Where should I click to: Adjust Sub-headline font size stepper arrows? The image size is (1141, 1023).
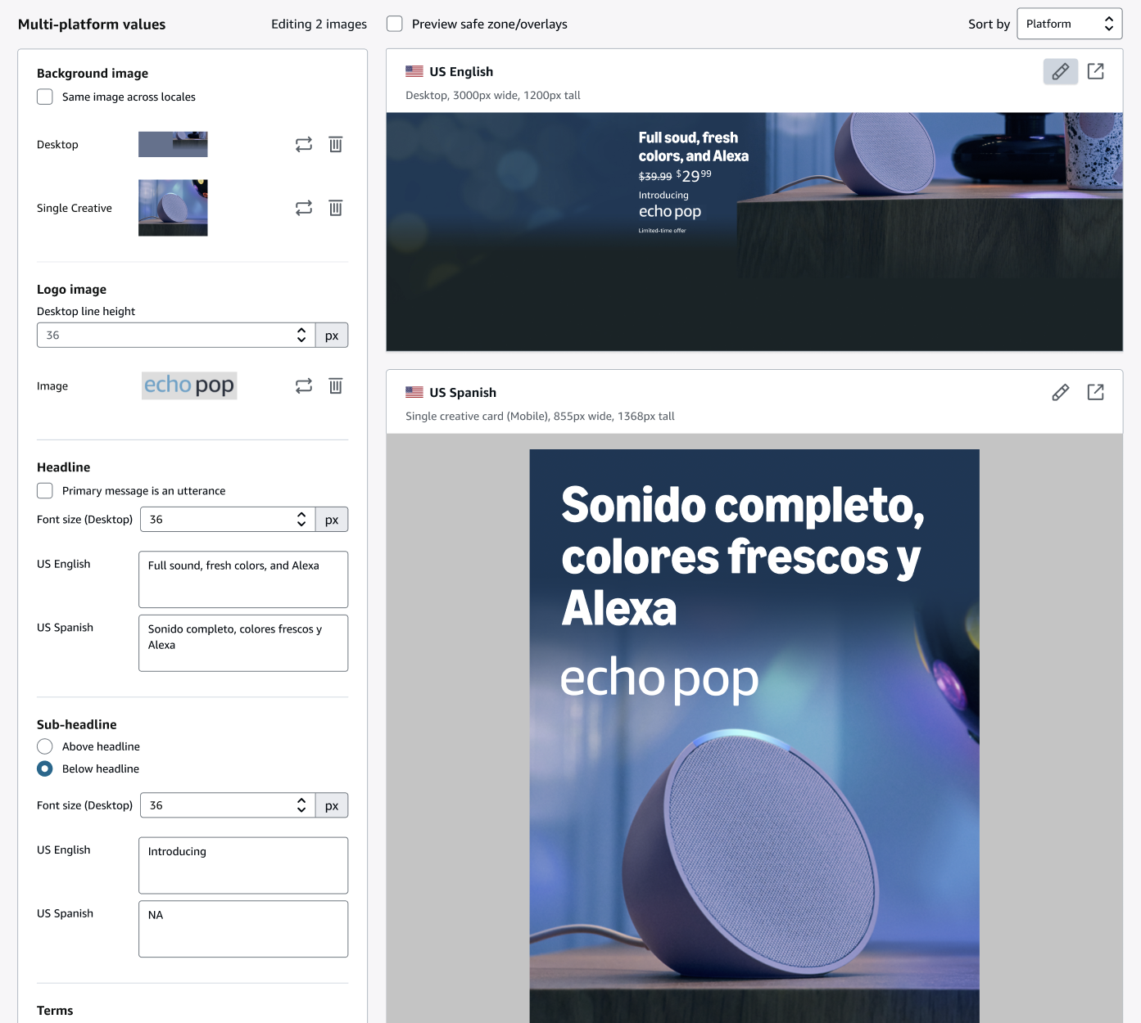pos(301,805)
